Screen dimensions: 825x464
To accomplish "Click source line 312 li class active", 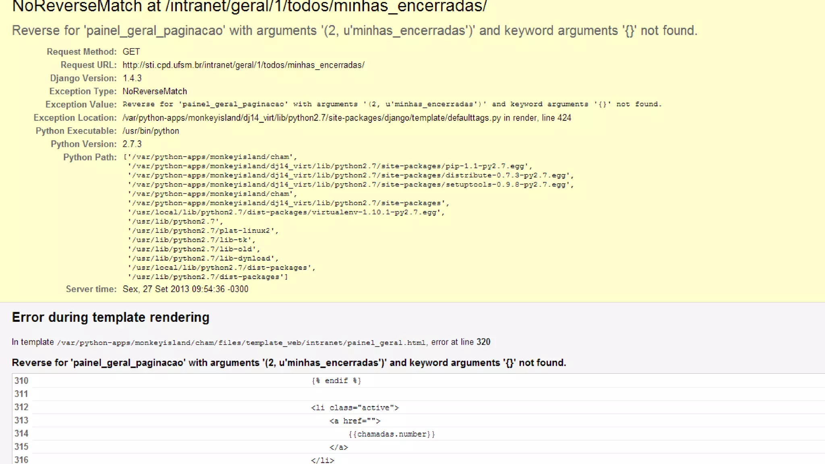I will point(354,408).
